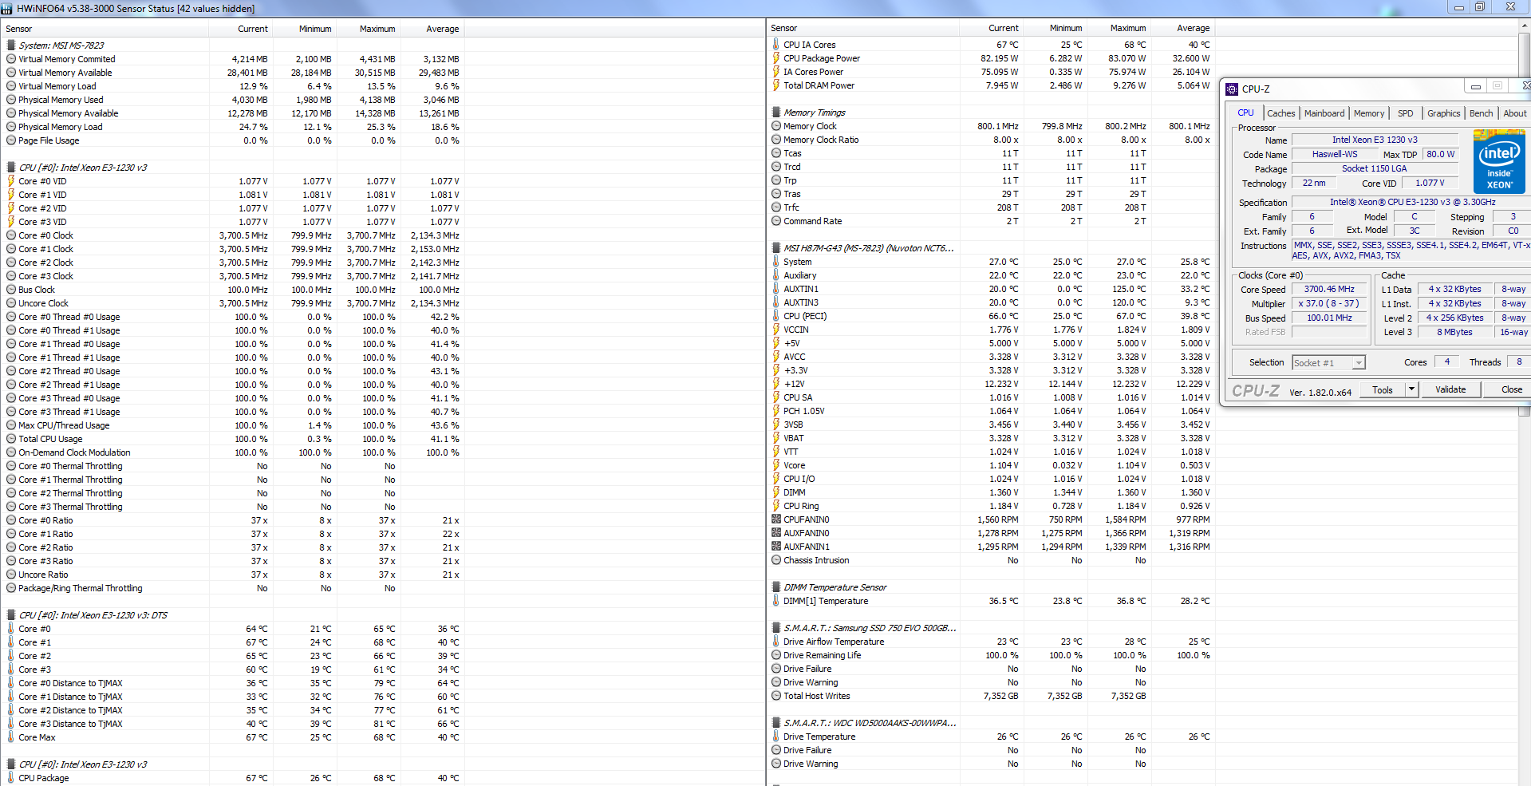
Task: Click the voltage bolt icon for Core #0 VID
Action: 11,181
